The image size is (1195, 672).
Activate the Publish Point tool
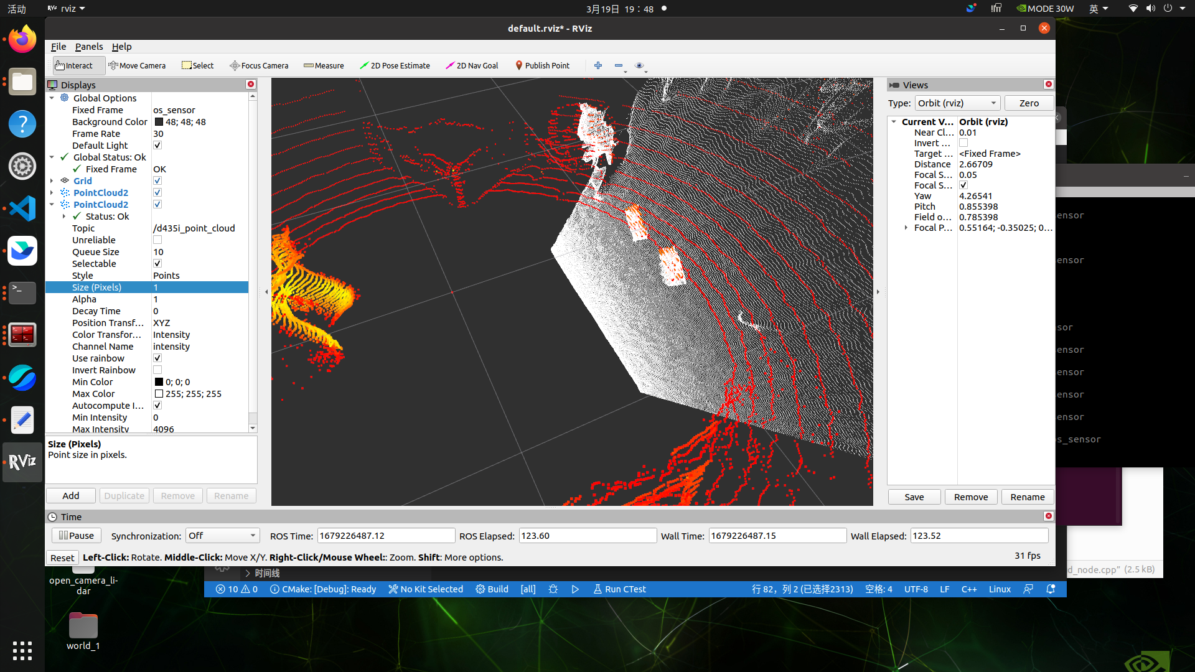pyautogui.click(x=541, y=65)
